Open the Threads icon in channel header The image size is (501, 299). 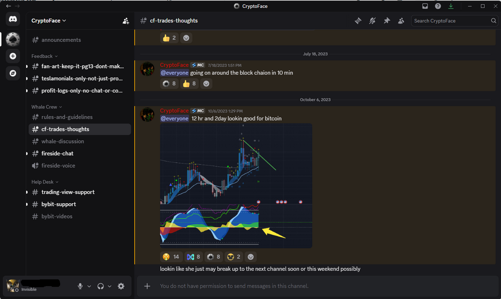pos(358,21)
